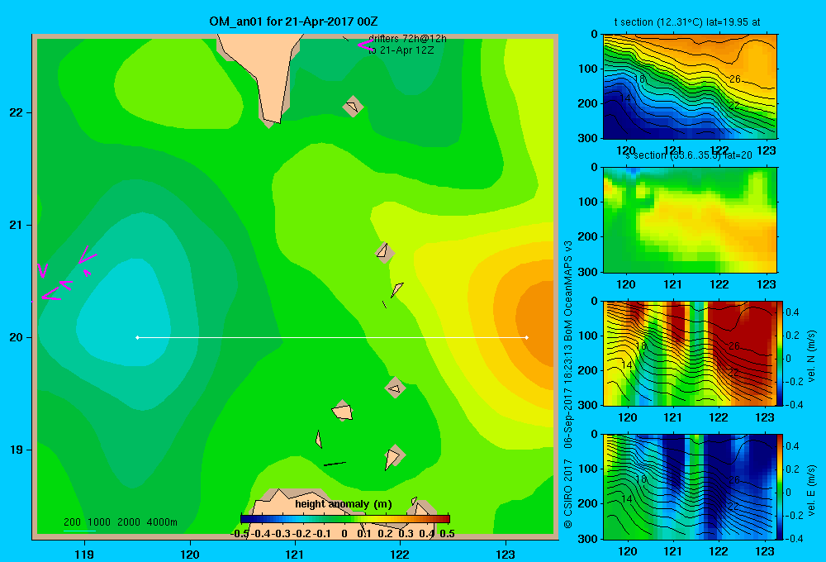Open the northward velocity section panel
Screen dimensions: 826x562
coord(690,353)
